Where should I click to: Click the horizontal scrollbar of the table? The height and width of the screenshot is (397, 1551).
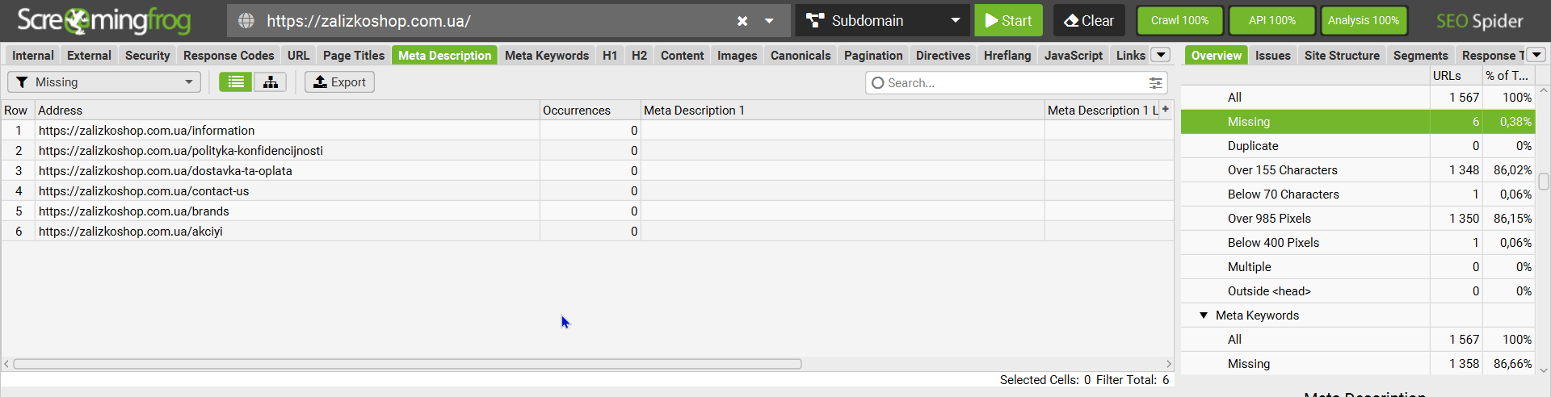tap(408, 364)
